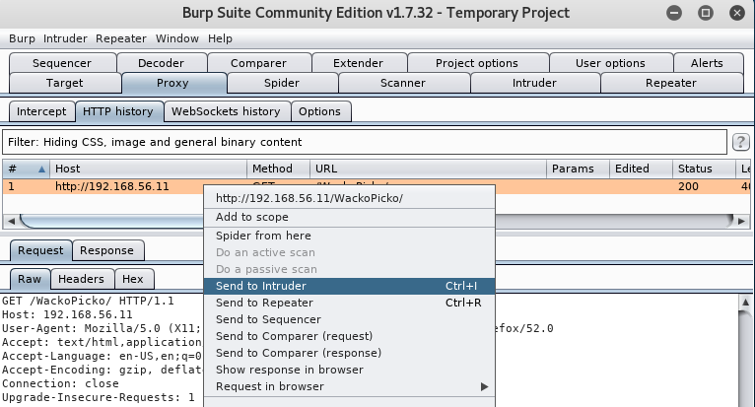
Task: Sort by the Edited column header
Action: point(641,170)
